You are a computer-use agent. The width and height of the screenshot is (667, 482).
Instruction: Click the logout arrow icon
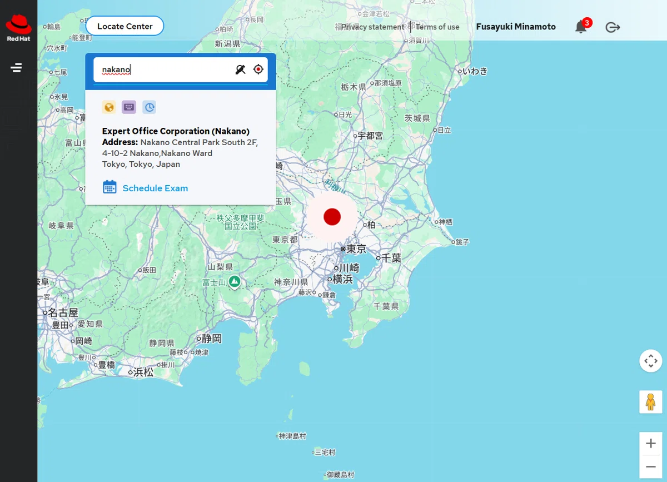613,27
